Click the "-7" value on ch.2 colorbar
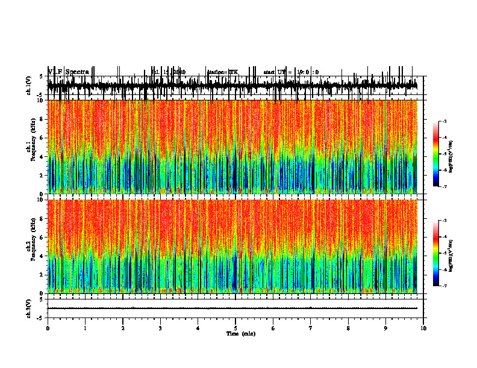477x368 pixels. tap(444, 286)
